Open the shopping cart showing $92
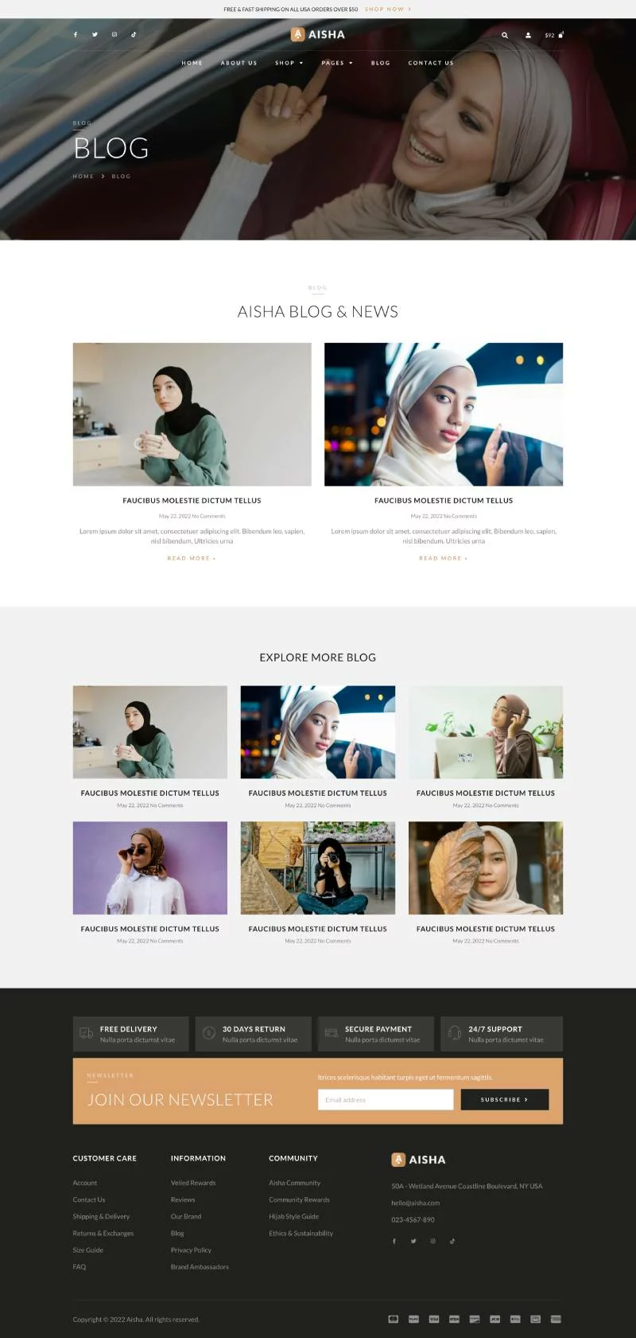The width and height of the screenshot is (636, 1338). [554, 35]
